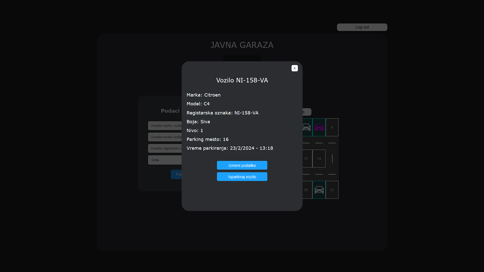Click the Vreme parkiranja timestamp line
This screenshot has width=484, height=272.
click(230, 148)
